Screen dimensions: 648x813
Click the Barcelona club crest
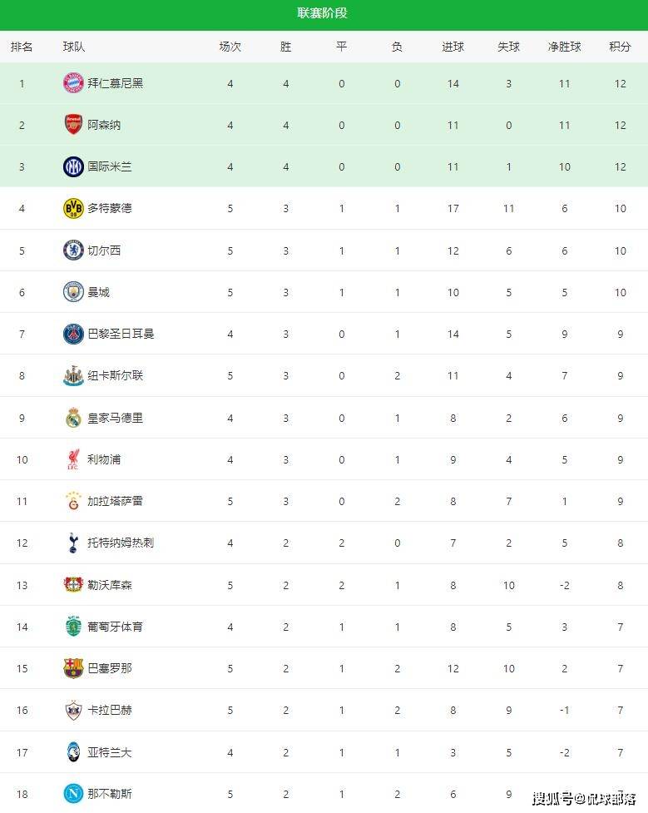[x=73, y=668]
